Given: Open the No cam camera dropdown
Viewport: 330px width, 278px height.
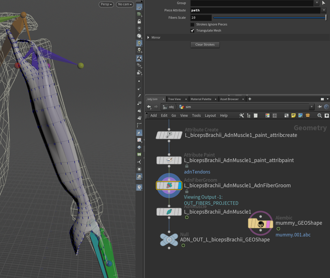Looking at the screenshot, I should point(125,4).
